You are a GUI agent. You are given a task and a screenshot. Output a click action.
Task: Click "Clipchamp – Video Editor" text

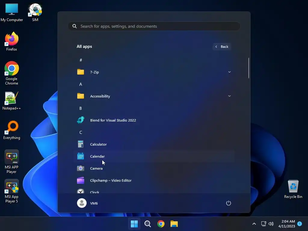click(x=111, y=180)
